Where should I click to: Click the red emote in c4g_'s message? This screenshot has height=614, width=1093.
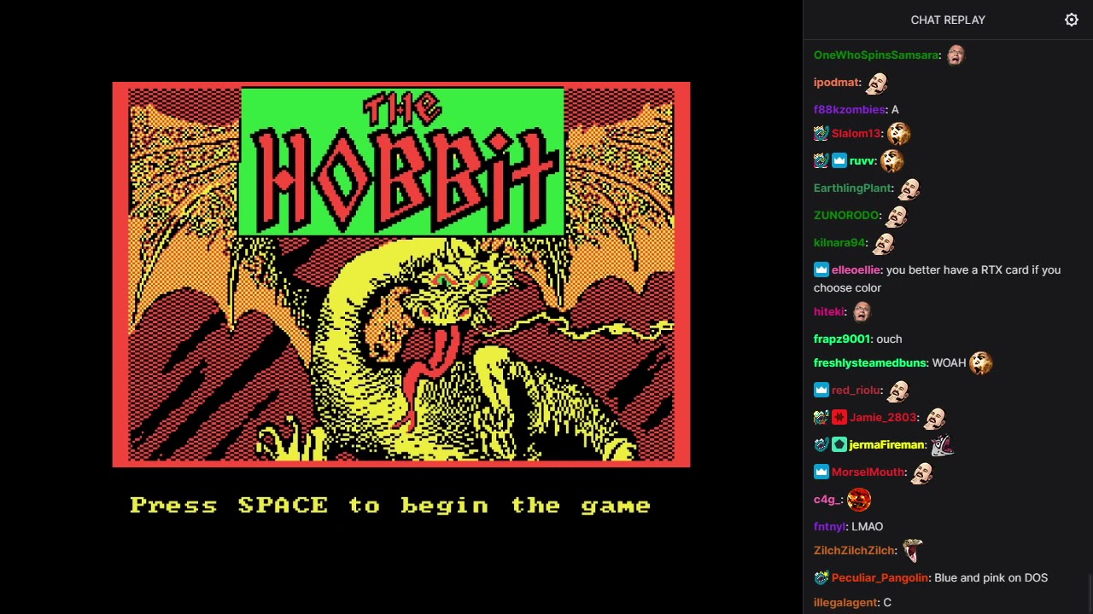tap(859, 500)
